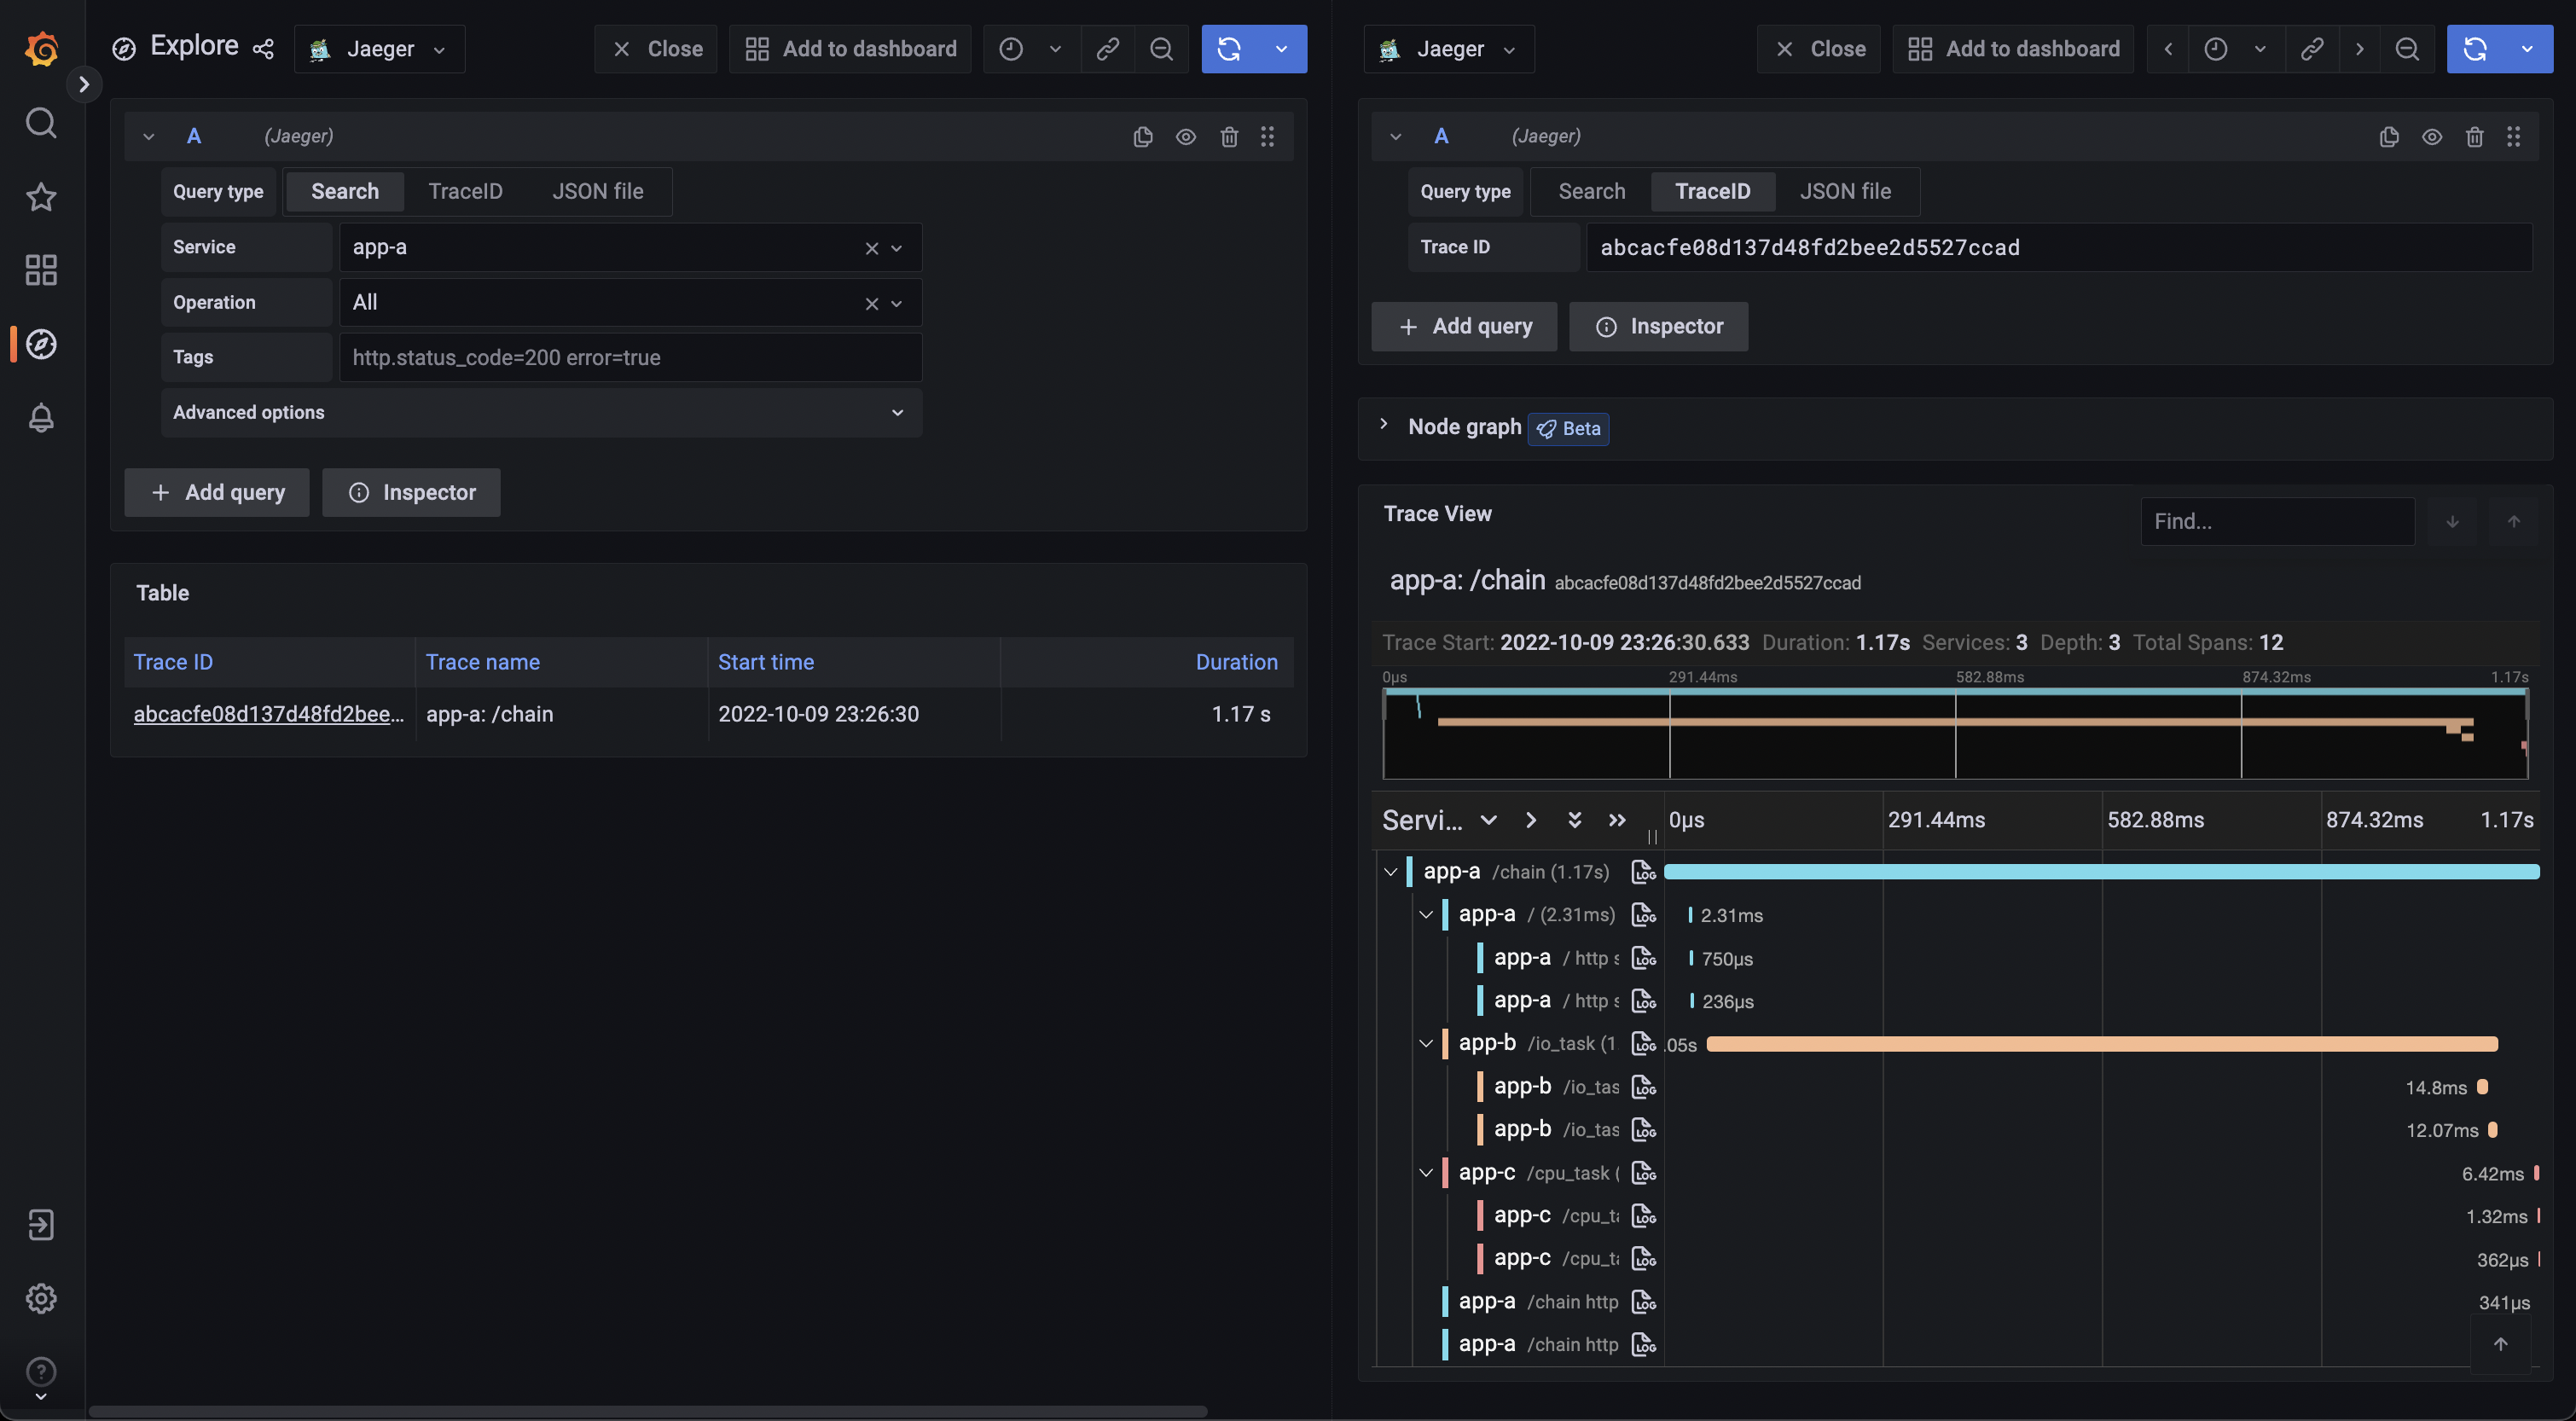Select JSON file query type in right pane
2576x1421 pixels.
[x=1845, y=191]
